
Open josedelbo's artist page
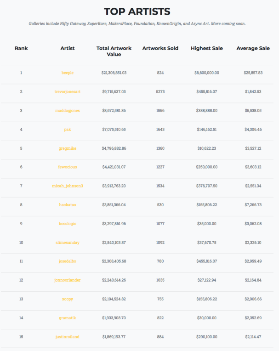coord(68,261)
